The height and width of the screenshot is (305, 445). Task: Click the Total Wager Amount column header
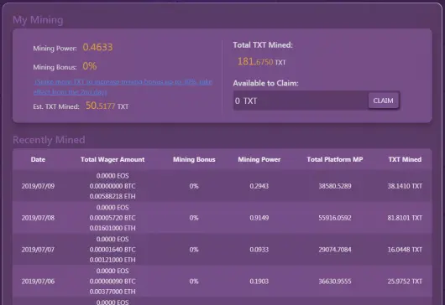tap(113, 159)
